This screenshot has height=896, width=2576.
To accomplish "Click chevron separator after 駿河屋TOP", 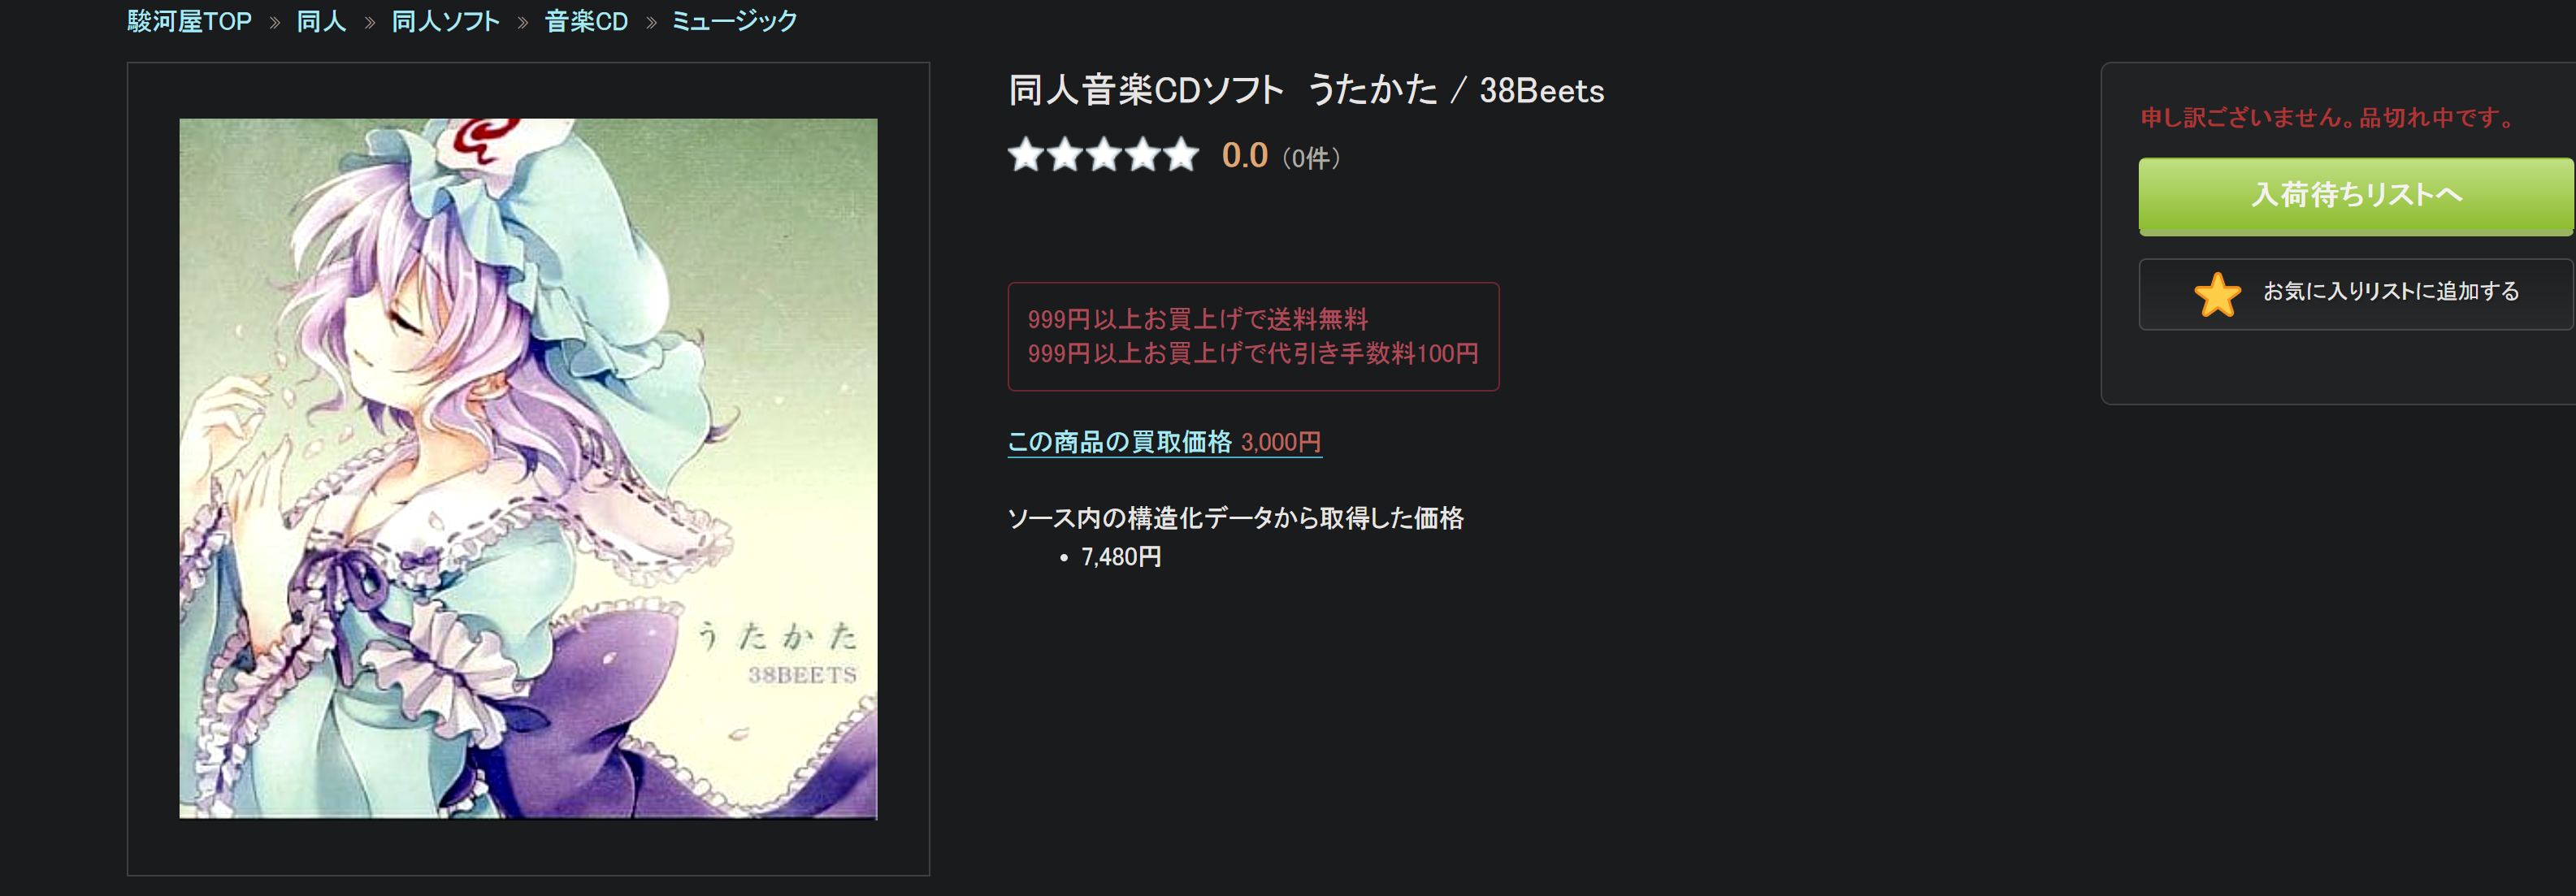I will 275,22.
